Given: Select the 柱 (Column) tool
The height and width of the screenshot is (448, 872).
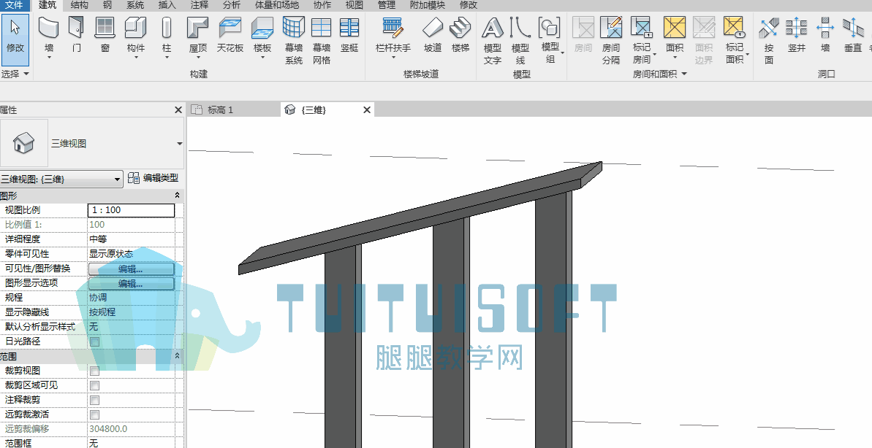Looking at the screenshot, I should point(166,36).
